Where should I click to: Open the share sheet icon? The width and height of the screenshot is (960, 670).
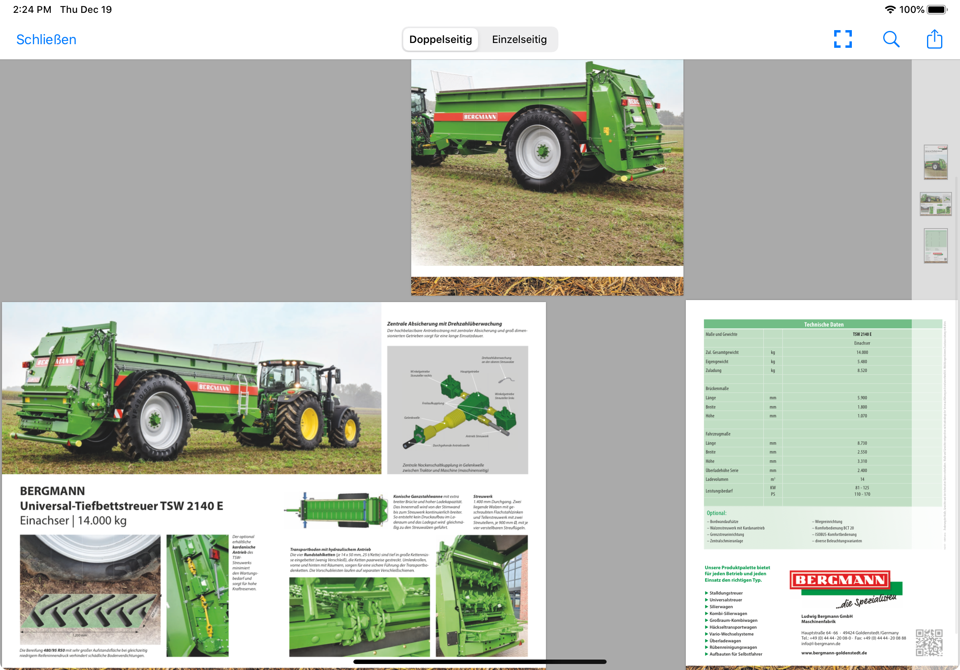click(x=934, y=39)
